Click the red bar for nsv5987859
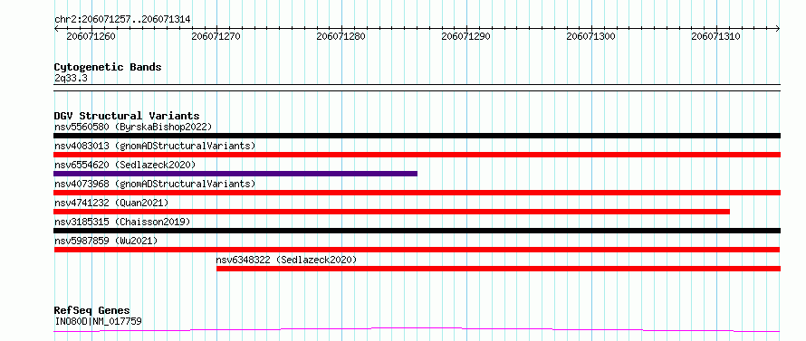The width and height of the screenshot is (806, 341). (417, 250)
